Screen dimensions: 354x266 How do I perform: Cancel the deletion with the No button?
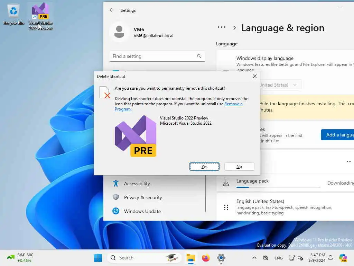[x=239, y=167]
